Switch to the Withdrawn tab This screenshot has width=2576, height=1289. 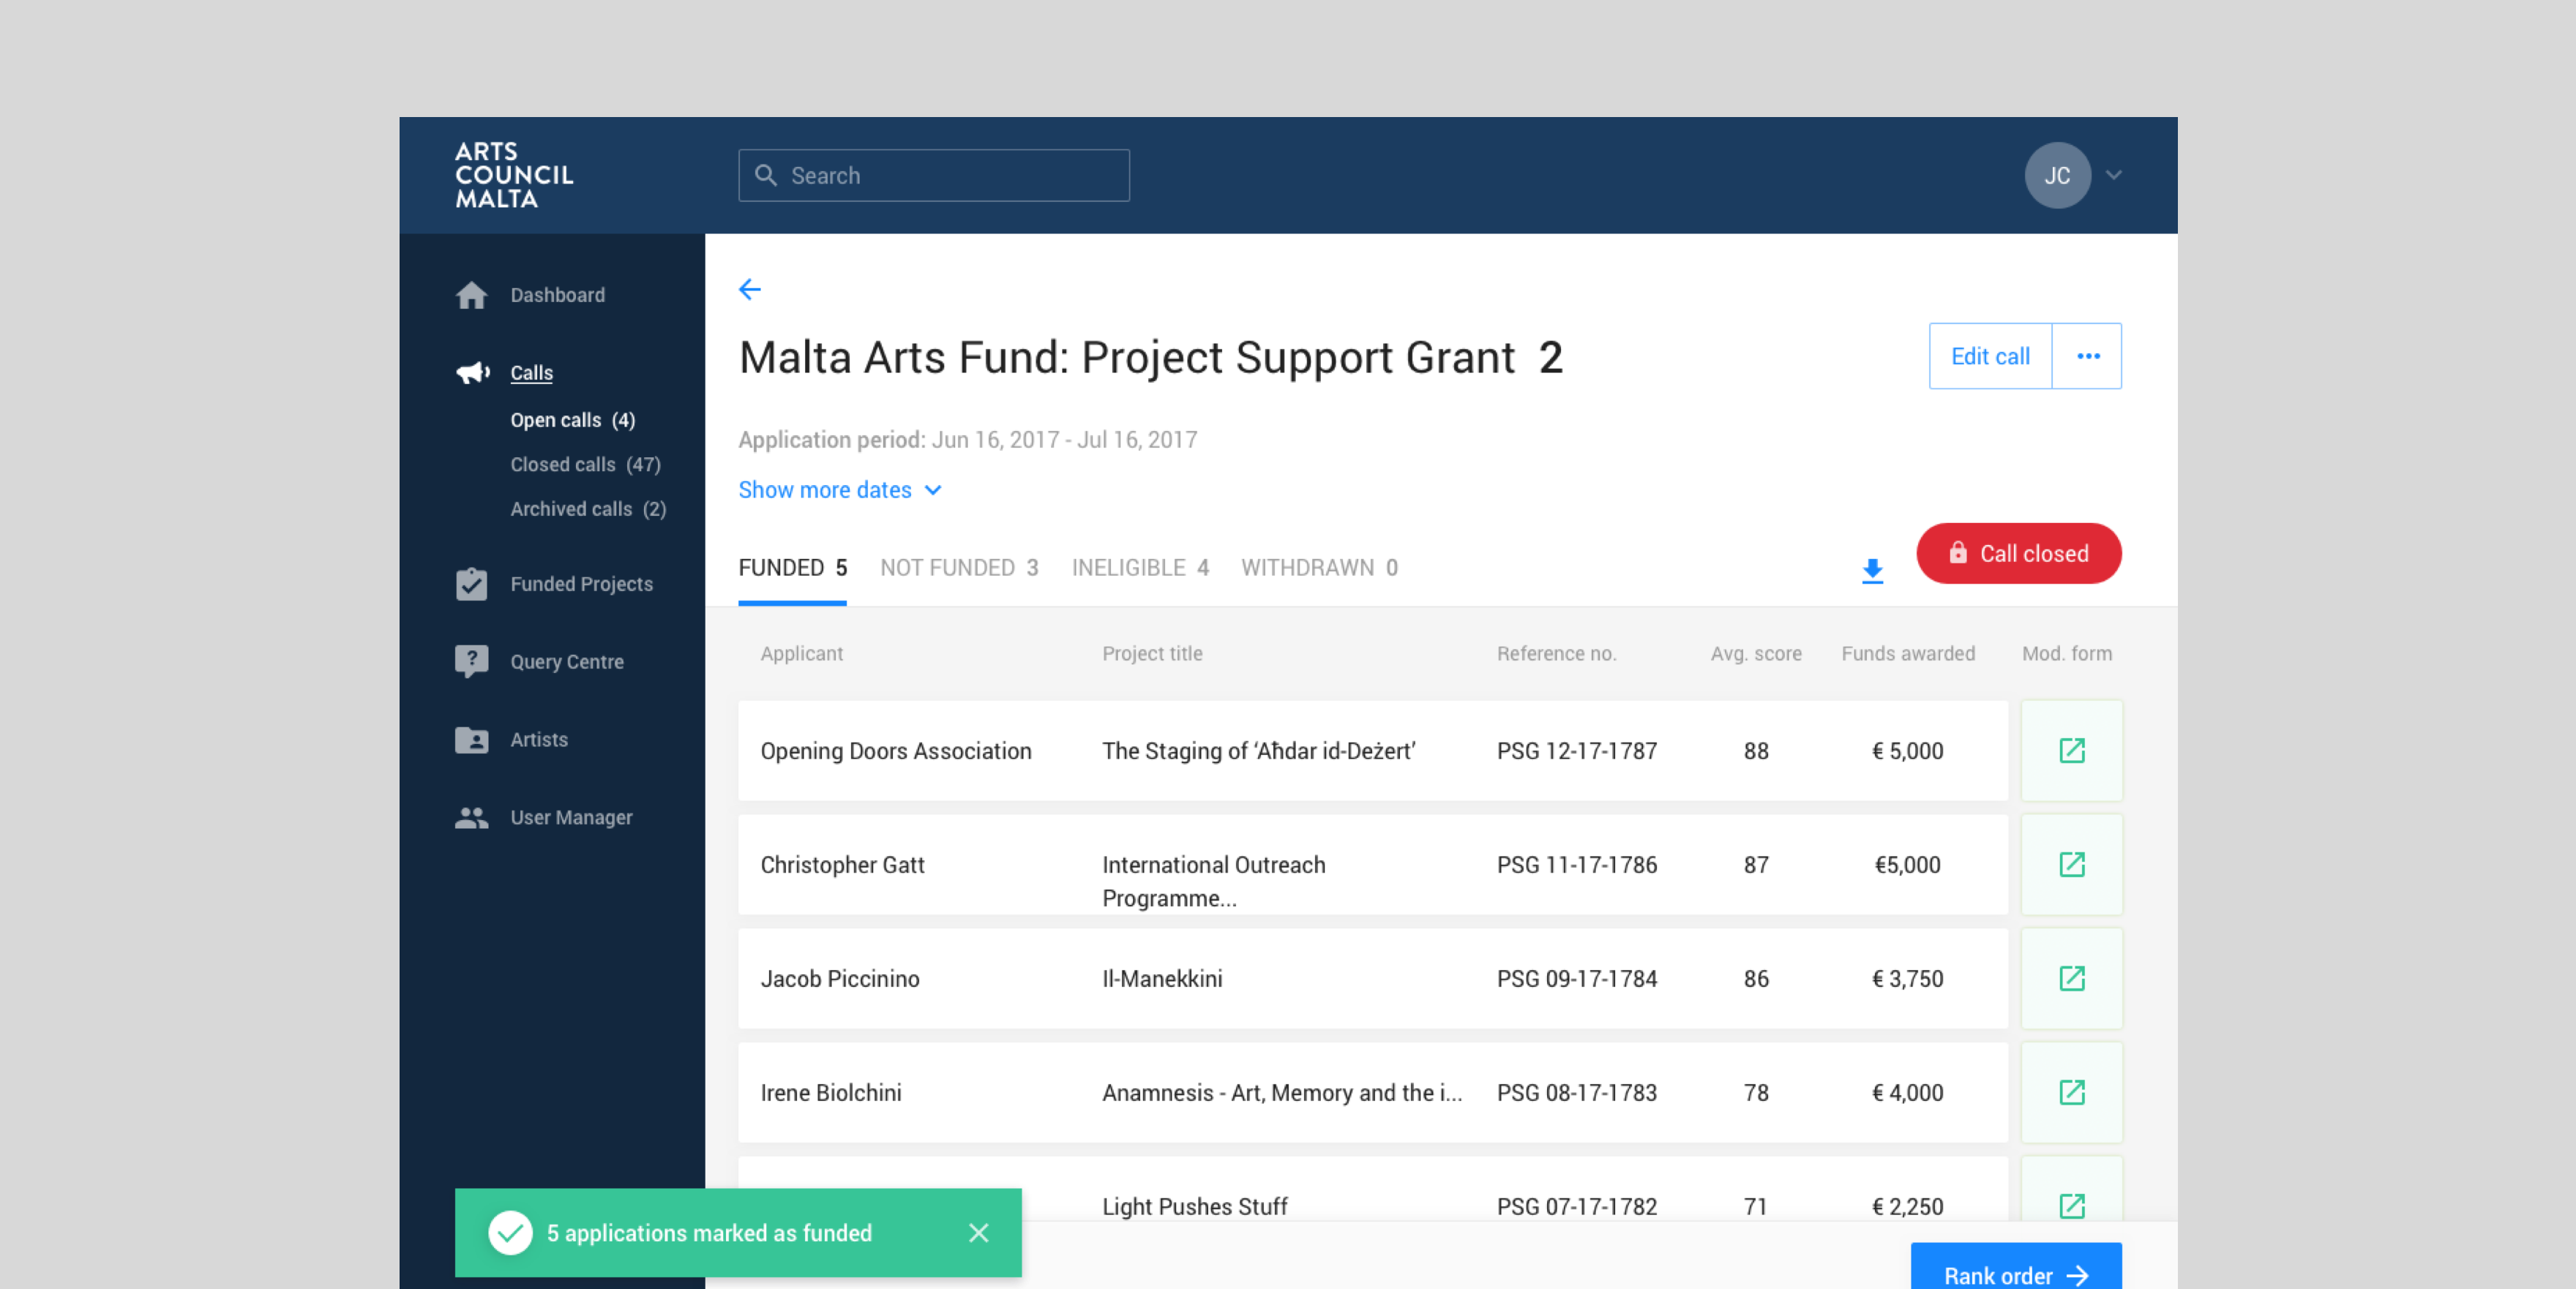pyautogui.click(x=1319, y=568)
